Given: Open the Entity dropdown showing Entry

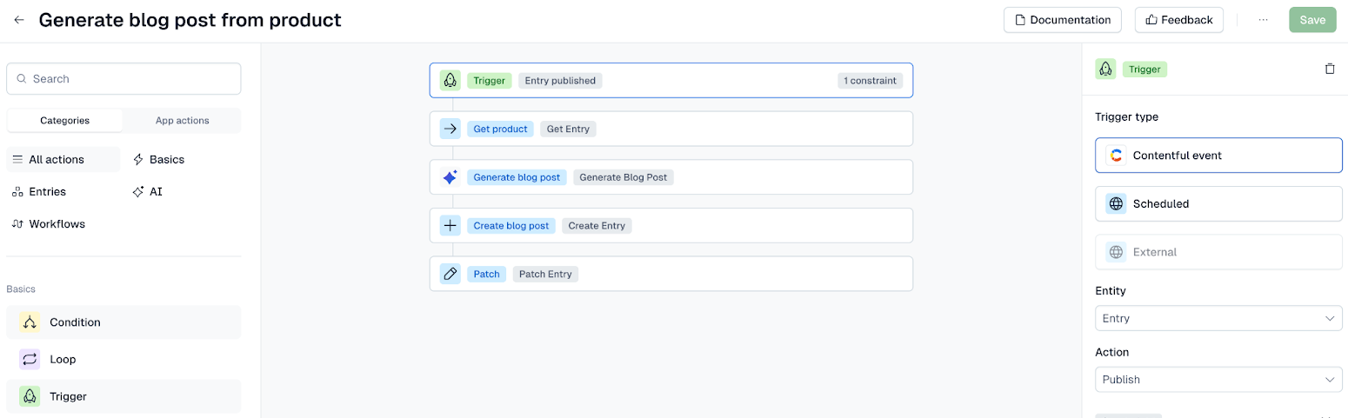Looking at the screenshot, I should 1218,318.
